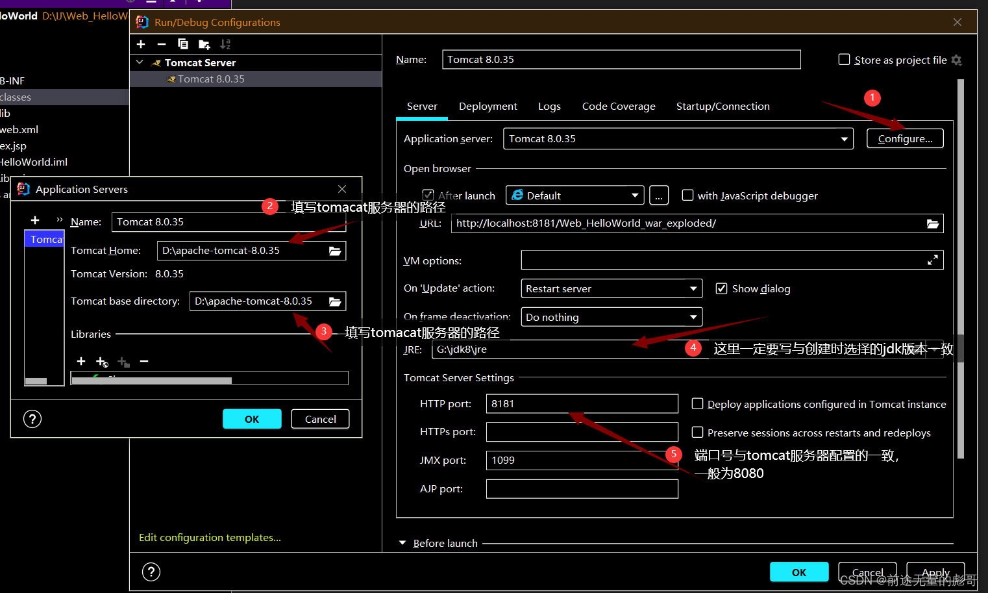Sort configurations alphabetically icon
The width and height of the screenshot is (988, 593).
(x=225, y=44)
